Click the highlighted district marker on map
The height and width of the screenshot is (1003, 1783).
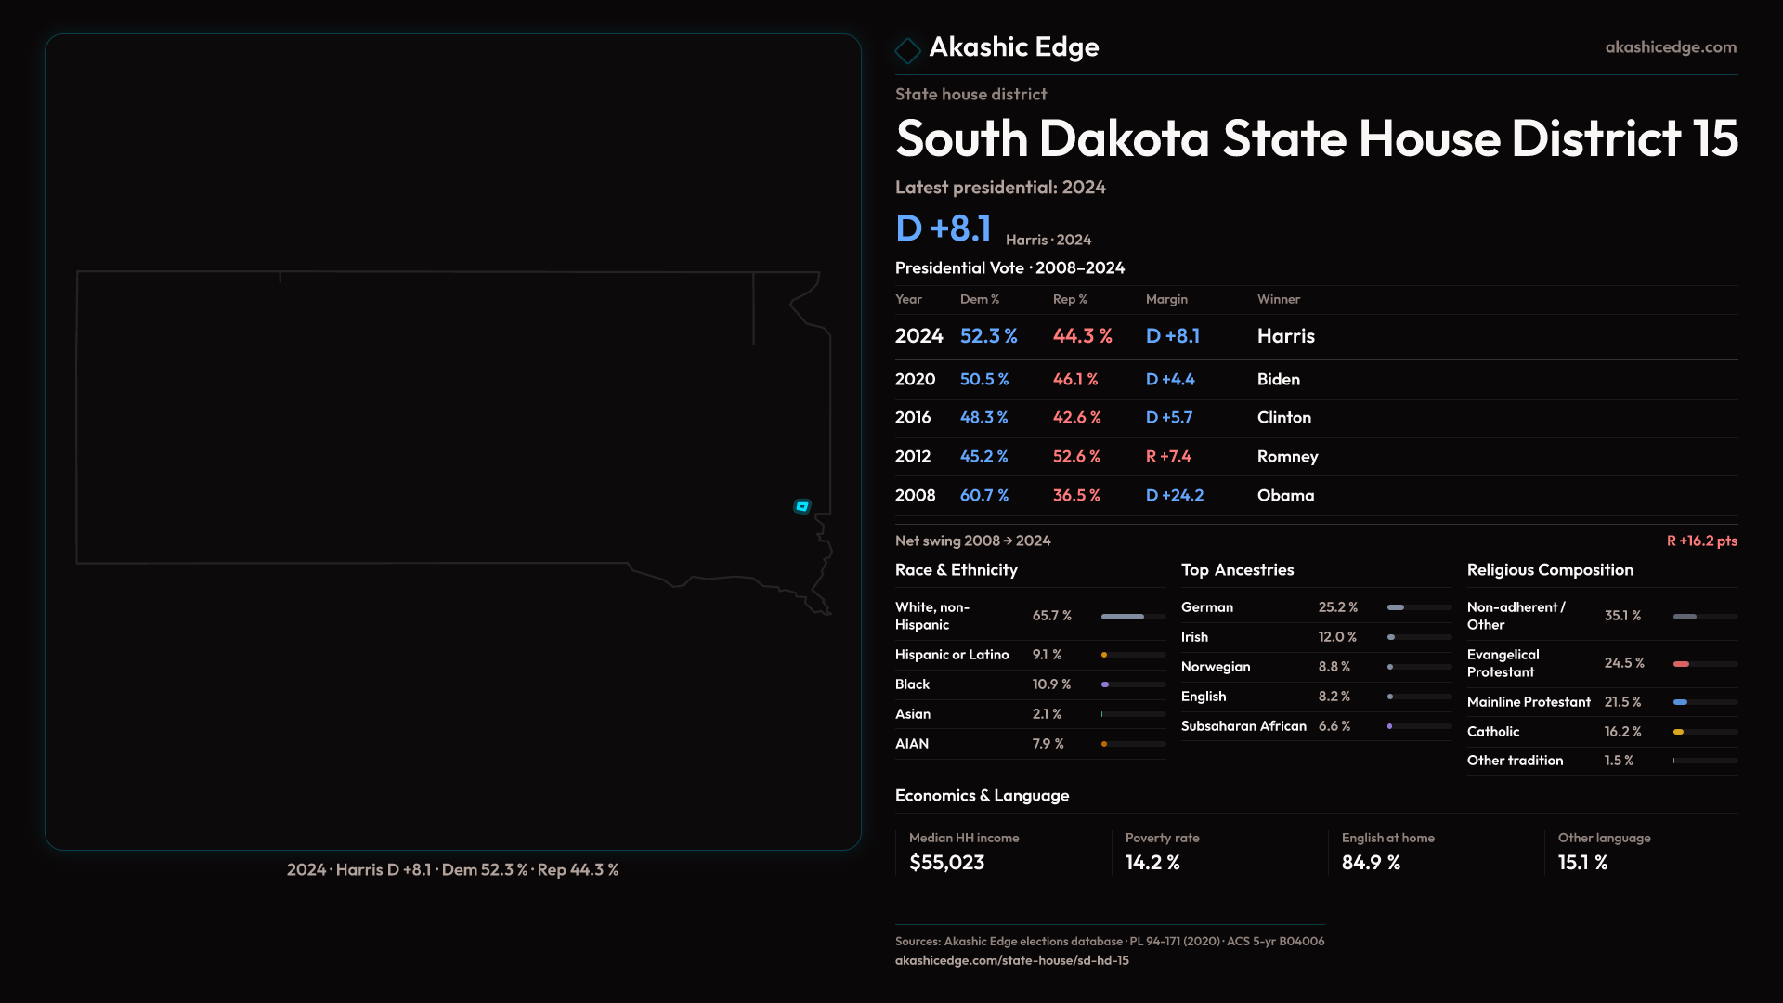pyautogui.click(x=802, y=506)
